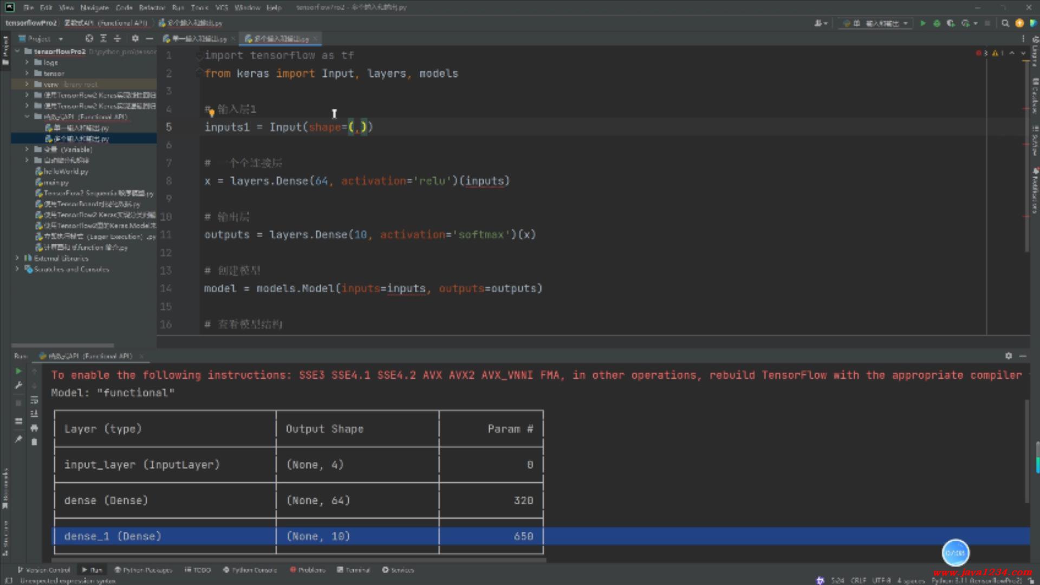Click the wrench icon in Run panel
Screen dimensions: 1040x585
(18, 385)
